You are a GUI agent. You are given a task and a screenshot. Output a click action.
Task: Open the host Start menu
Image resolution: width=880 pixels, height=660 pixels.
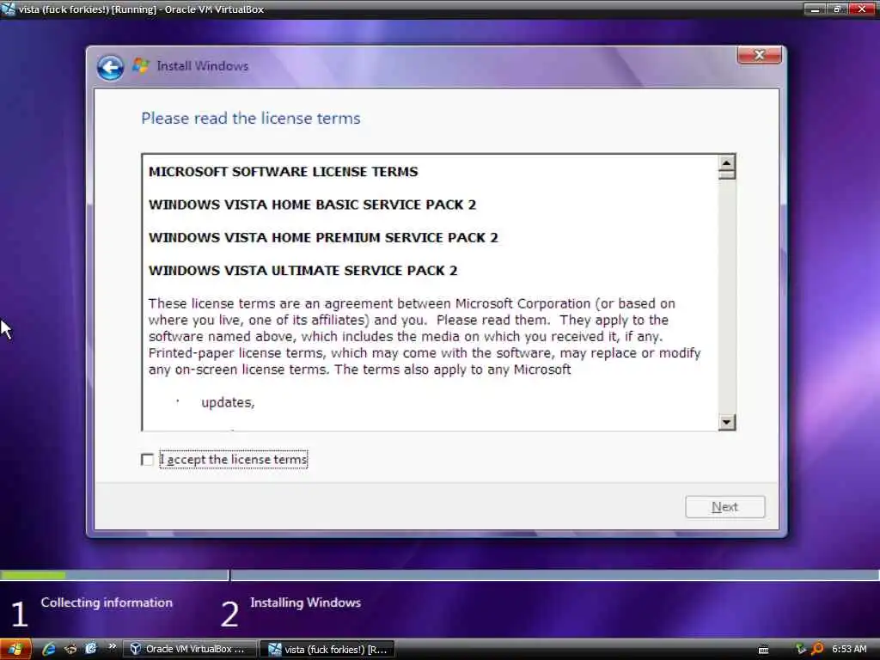(15, 650)
